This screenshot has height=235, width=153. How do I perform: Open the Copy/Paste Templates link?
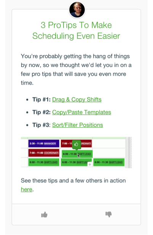(x=81, y=112)
